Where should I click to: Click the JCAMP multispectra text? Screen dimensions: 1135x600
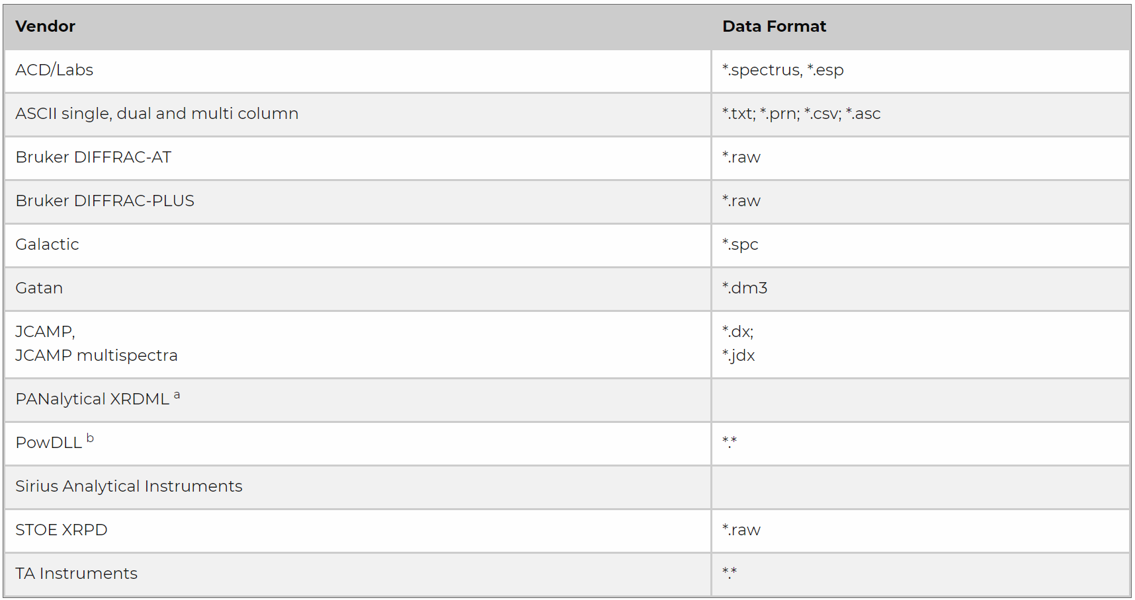(97, 356)
